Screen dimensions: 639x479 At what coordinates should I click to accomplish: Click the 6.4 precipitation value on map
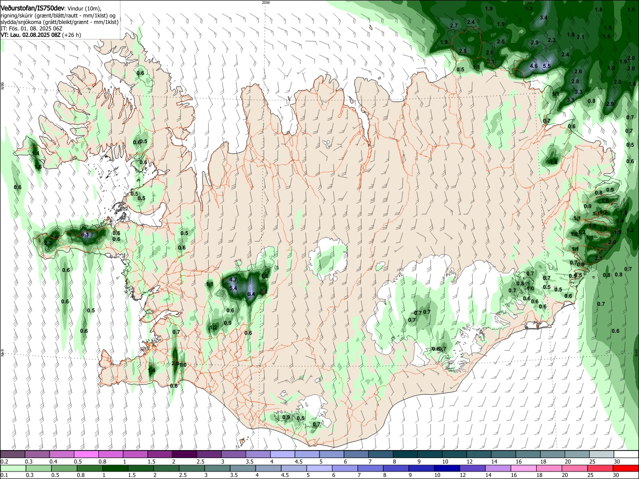pyautogui.click(x=251, y=294)
